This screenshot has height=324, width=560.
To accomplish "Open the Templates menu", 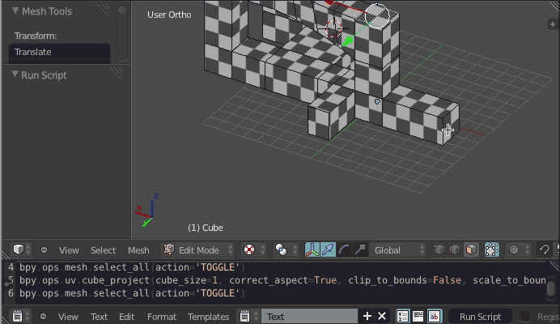I will click(209, 317).
